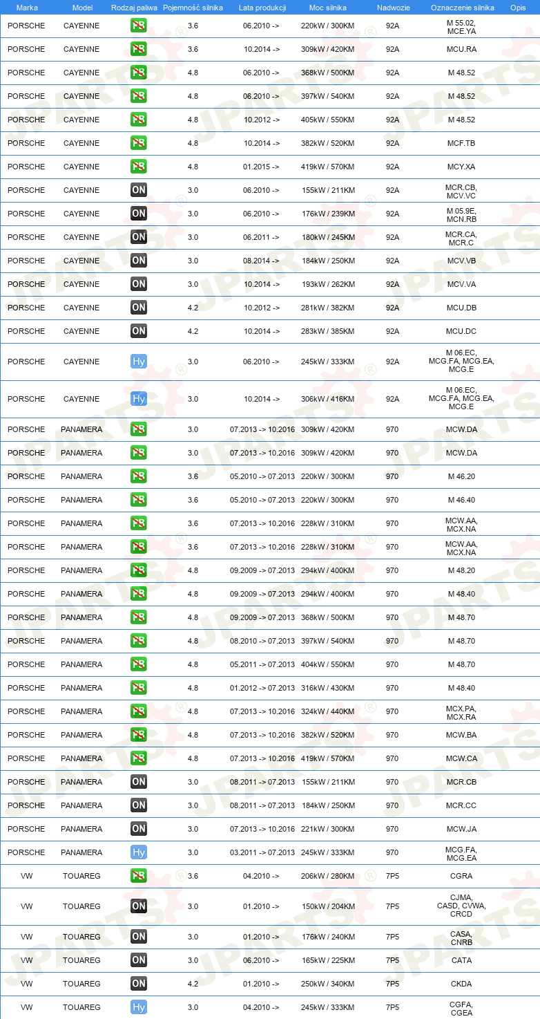Select petrol icon in Panamera M 48.20 row
Screen dimensions: 540x1019
point(139,570)
